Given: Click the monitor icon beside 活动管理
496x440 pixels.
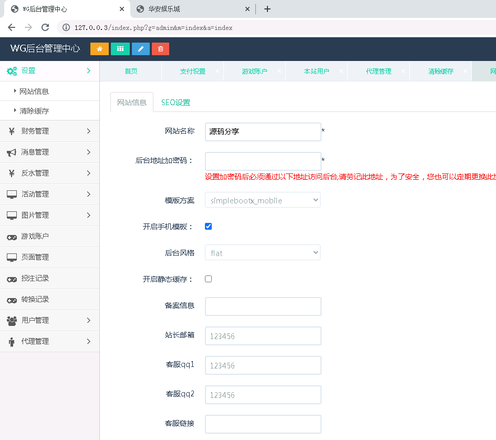Looking at the screenshot, I should (12, 195).
